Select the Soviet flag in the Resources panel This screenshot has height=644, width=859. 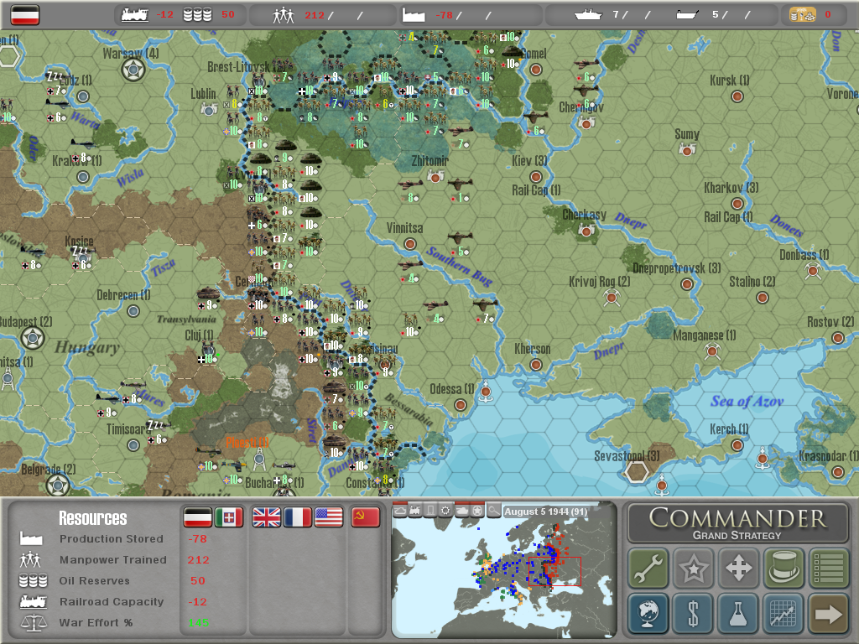pos(366,517)
